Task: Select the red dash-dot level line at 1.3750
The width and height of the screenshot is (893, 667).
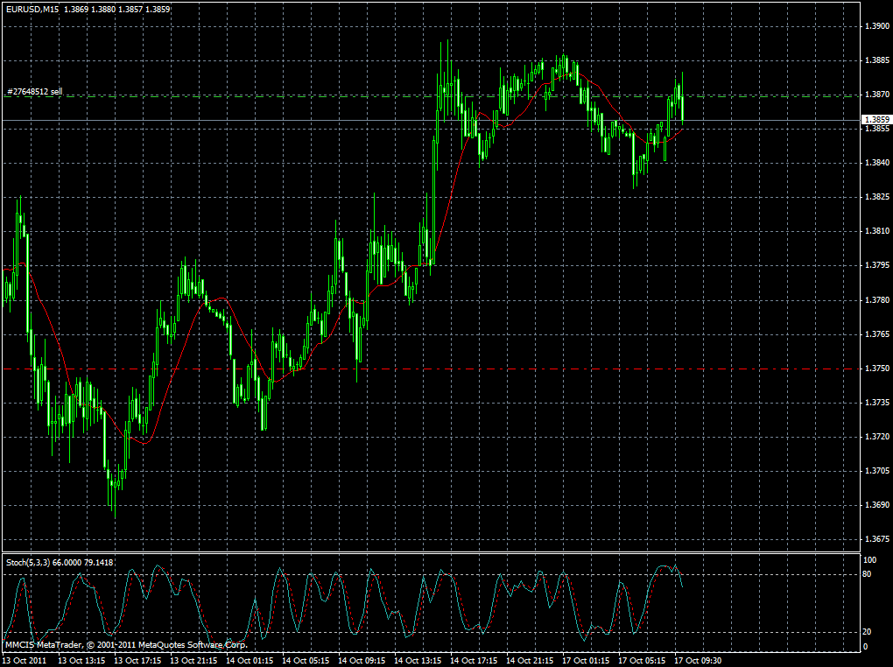Action: point(431,369)
